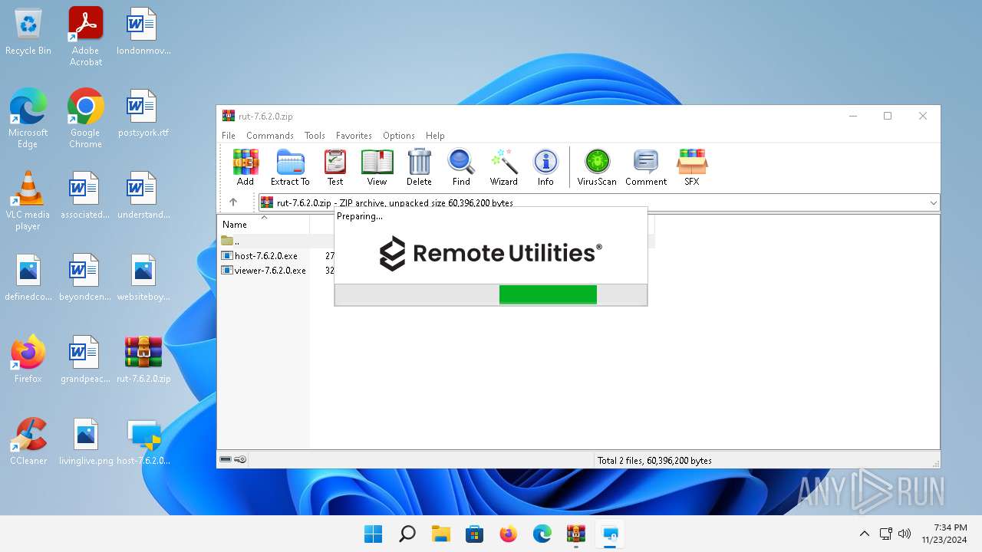Click the disk icon in WinRAR status bar
This screenshot has width=982, height=552.
tap(226, 460)
